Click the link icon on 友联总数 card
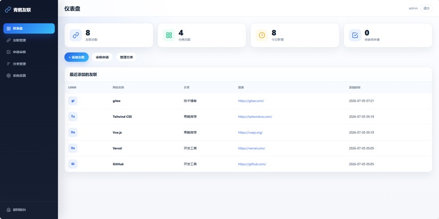This screenshot has width=439, height=219. [x=76, y=36]
